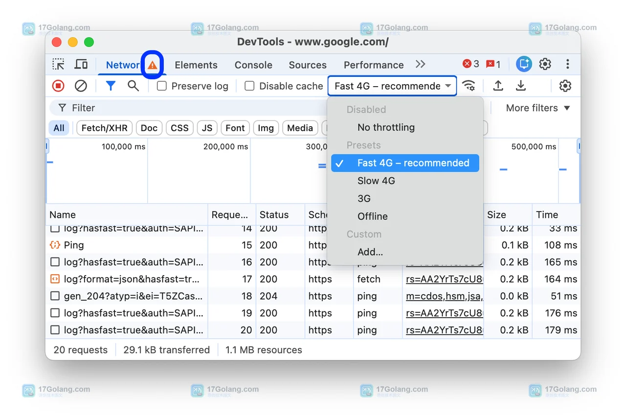Filter by JS requests
This screenshot has width=626, height=420.
(x=207, y=128)
